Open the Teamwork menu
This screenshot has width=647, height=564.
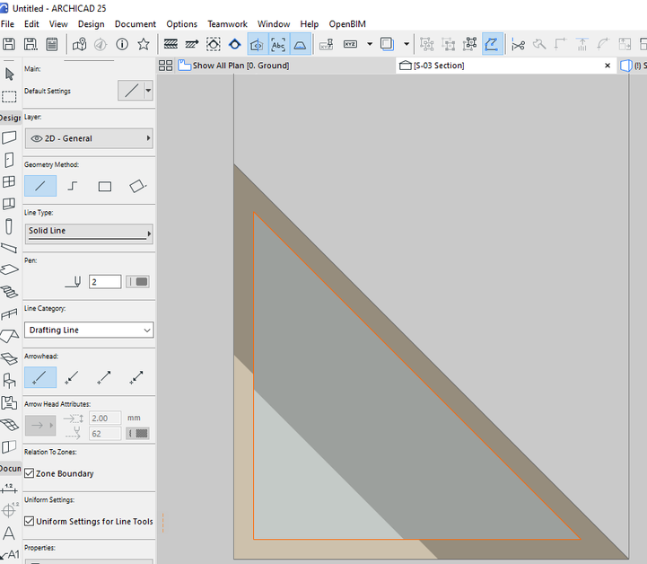pos(227,24)
